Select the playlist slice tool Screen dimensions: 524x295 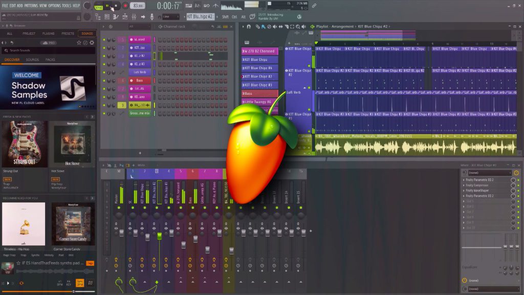coord(287,27)
